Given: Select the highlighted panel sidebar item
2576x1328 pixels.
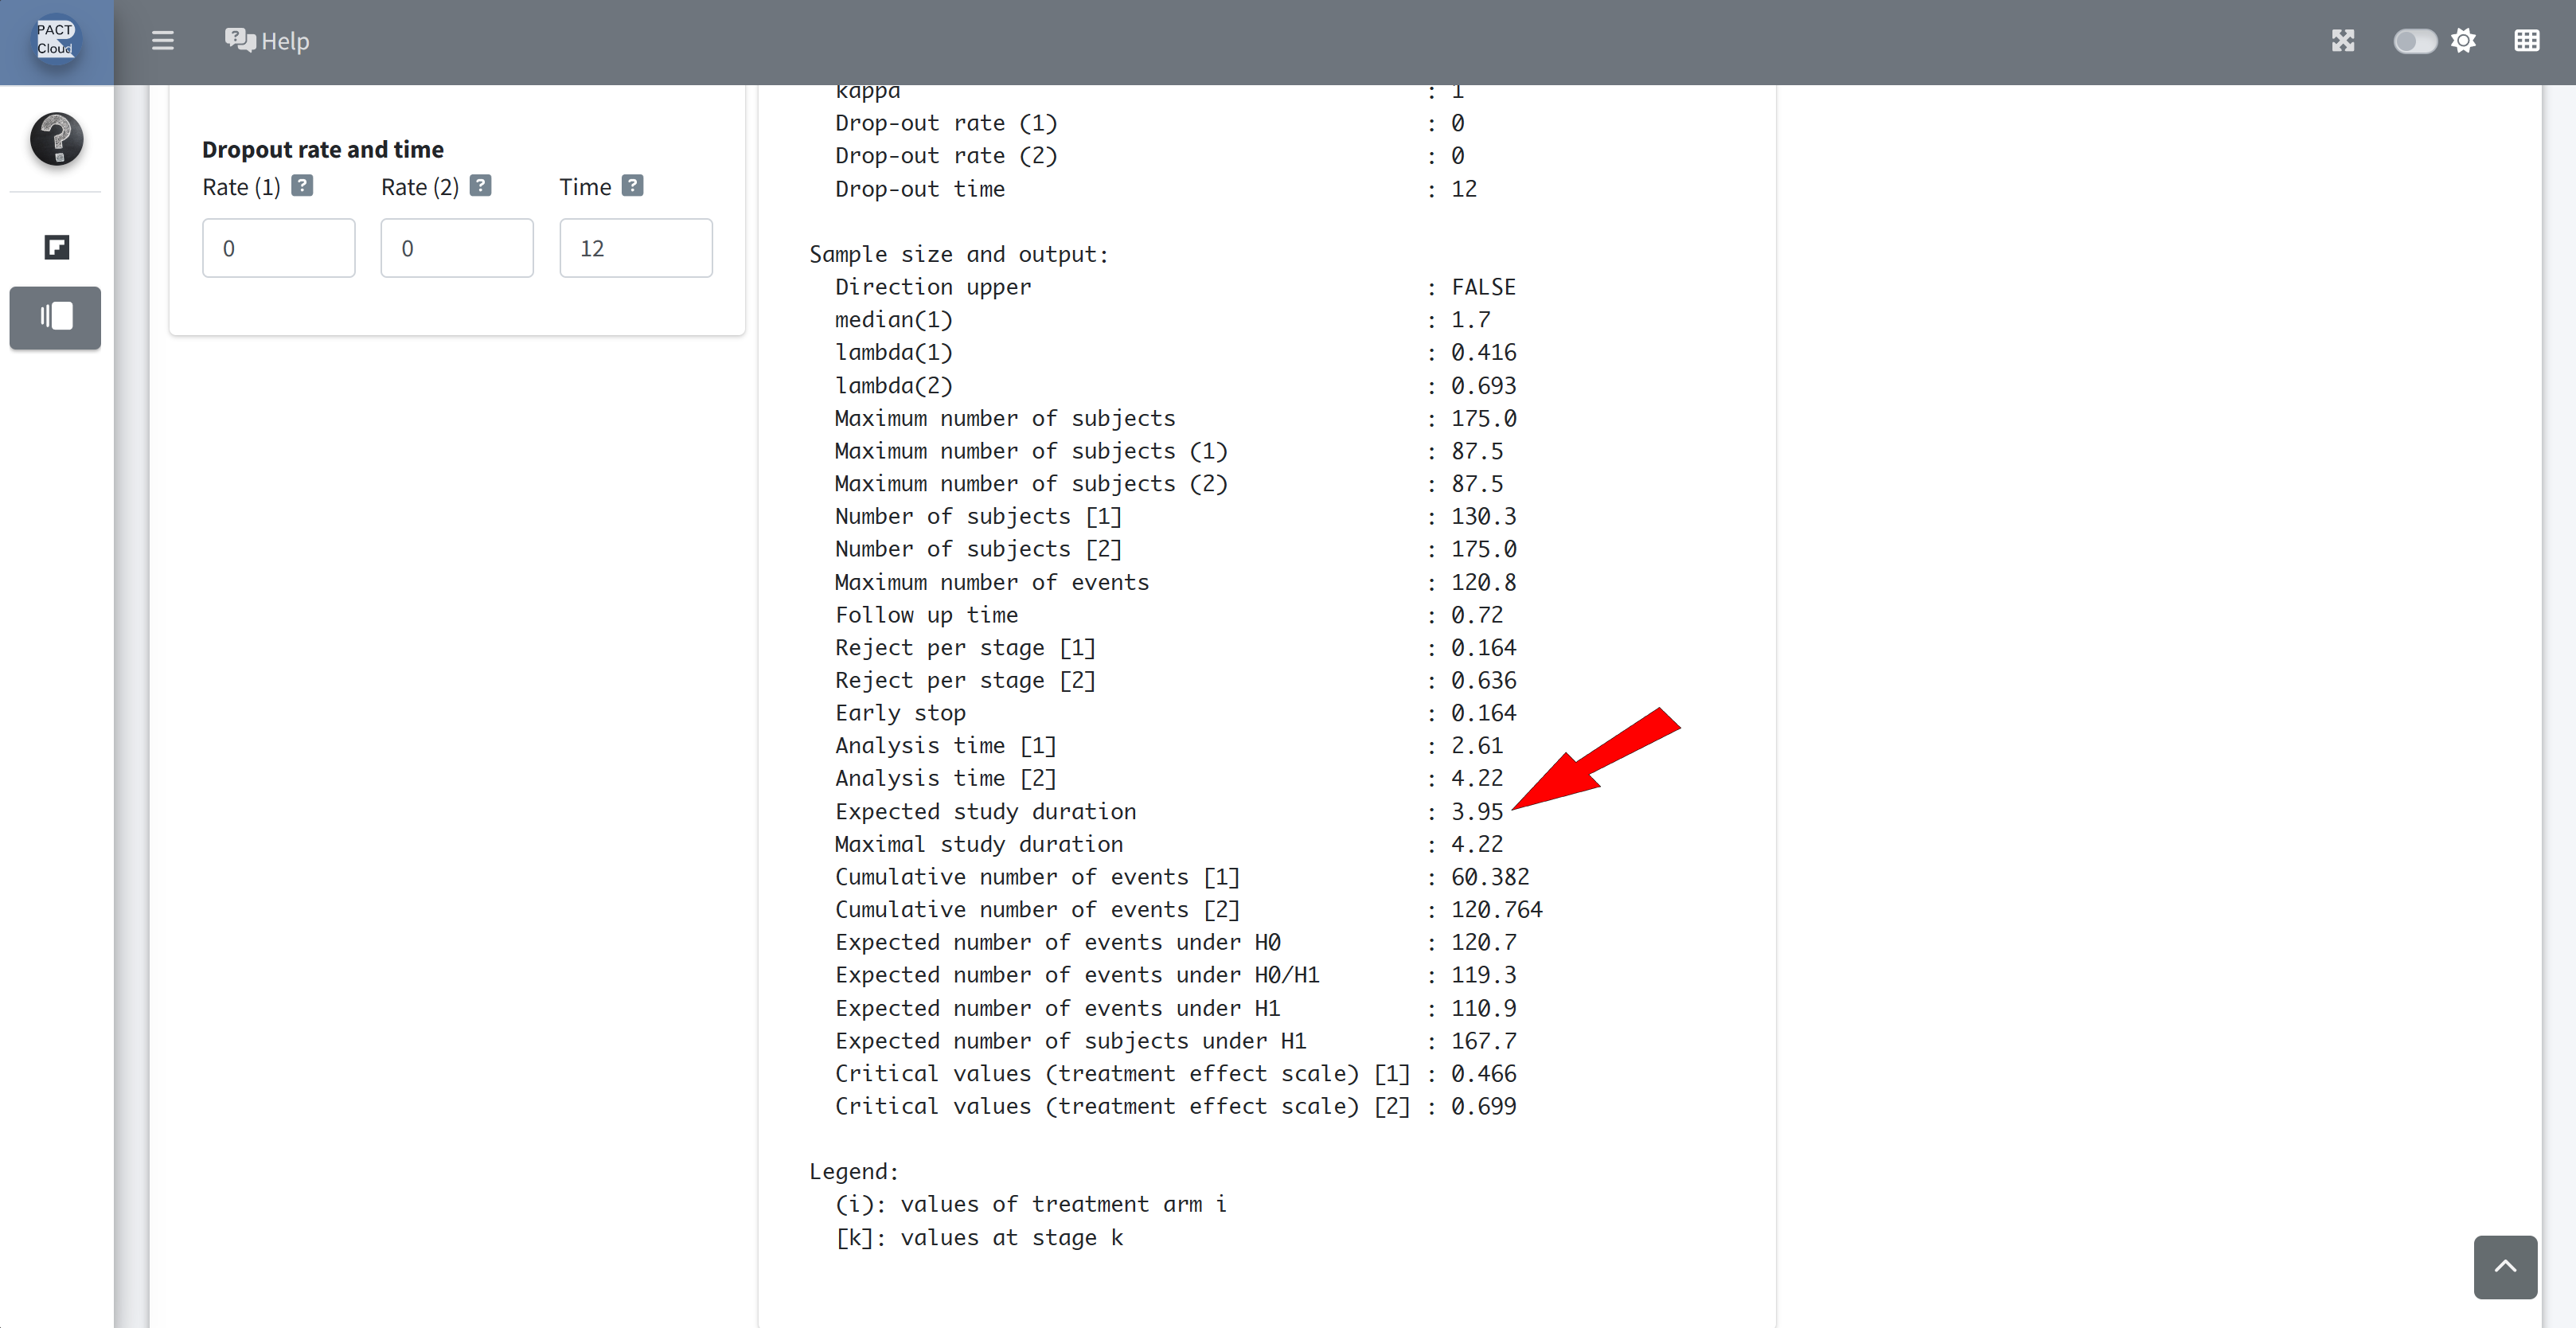Looking at the screenshot, I should point(56,317).
